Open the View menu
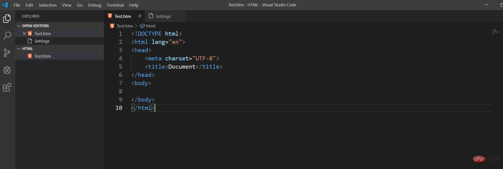 tap(66, 5)
